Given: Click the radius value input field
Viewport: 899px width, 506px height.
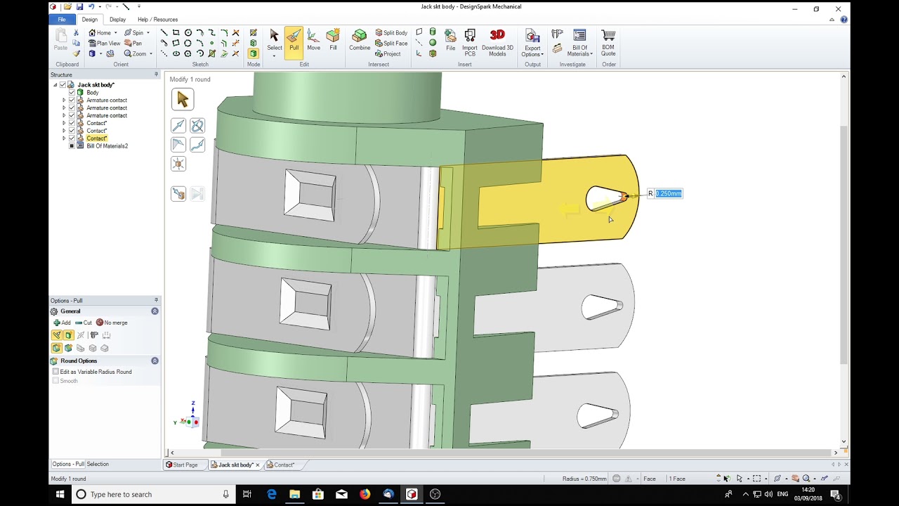Looking at the screenshot, I should tap(669, 193).
